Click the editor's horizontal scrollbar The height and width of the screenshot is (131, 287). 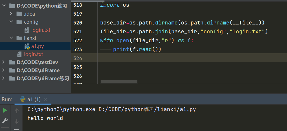pos(119,82)
